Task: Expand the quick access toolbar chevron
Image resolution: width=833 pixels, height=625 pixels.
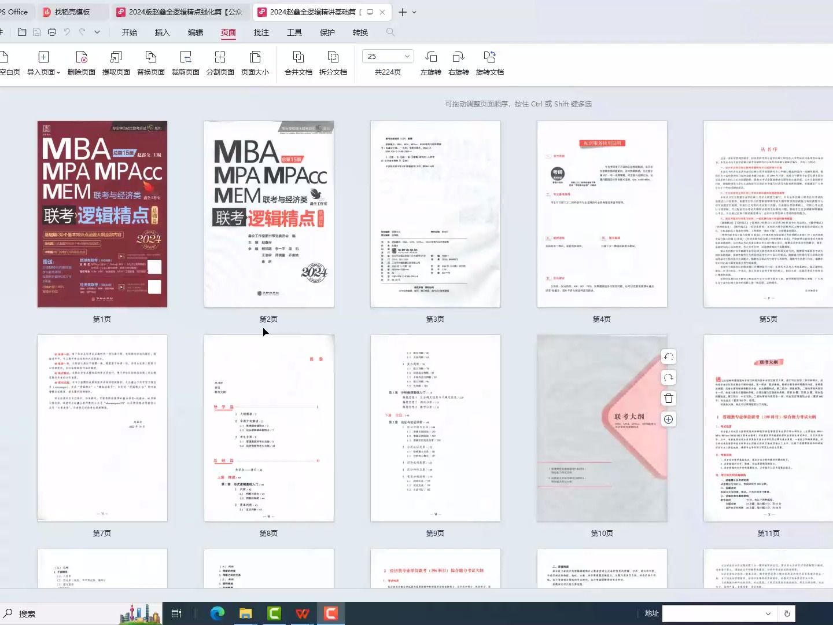Action: 97,32
